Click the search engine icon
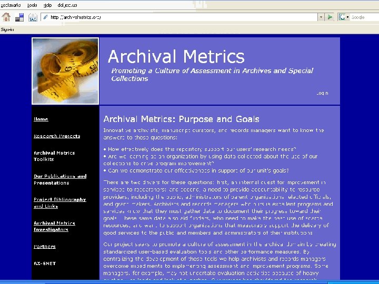This screenshot has height=284, width=379. coord(342,17)
